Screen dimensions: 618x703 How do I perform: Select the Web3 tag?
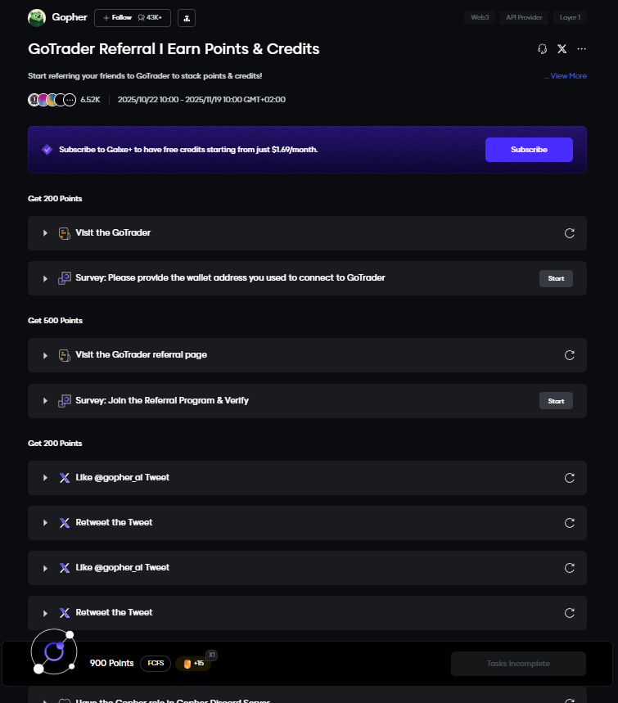(479, 17)
